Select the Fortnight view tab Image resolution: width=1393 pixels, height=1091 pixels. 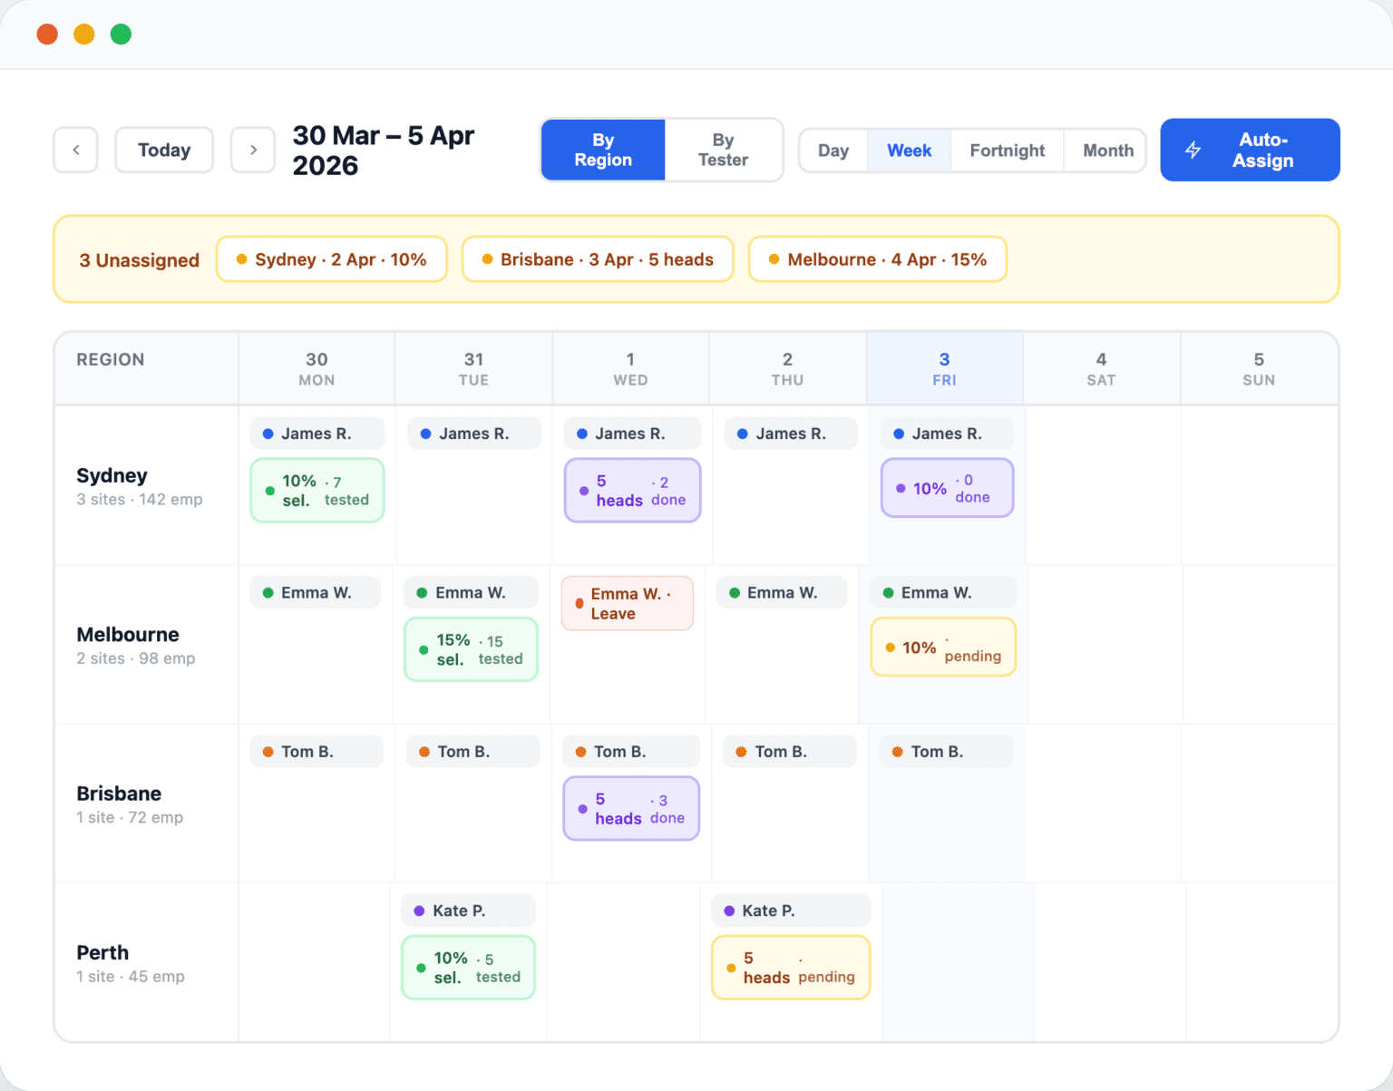coord(1007,151)
